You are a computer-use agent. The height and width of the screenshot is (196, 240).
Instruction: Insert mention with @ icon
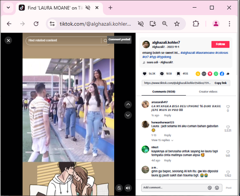210,188
